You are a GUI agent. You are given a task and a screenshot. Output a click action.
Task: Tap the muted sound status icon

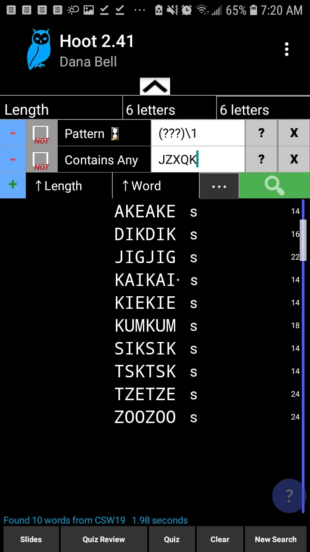coord(172,10)
